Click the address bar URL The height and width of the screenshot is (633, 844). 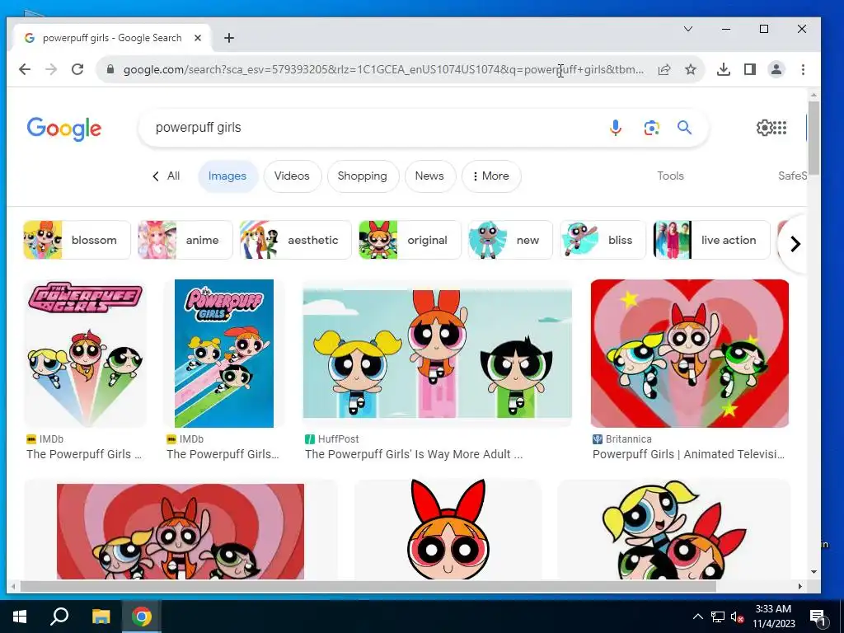point(383,69)
